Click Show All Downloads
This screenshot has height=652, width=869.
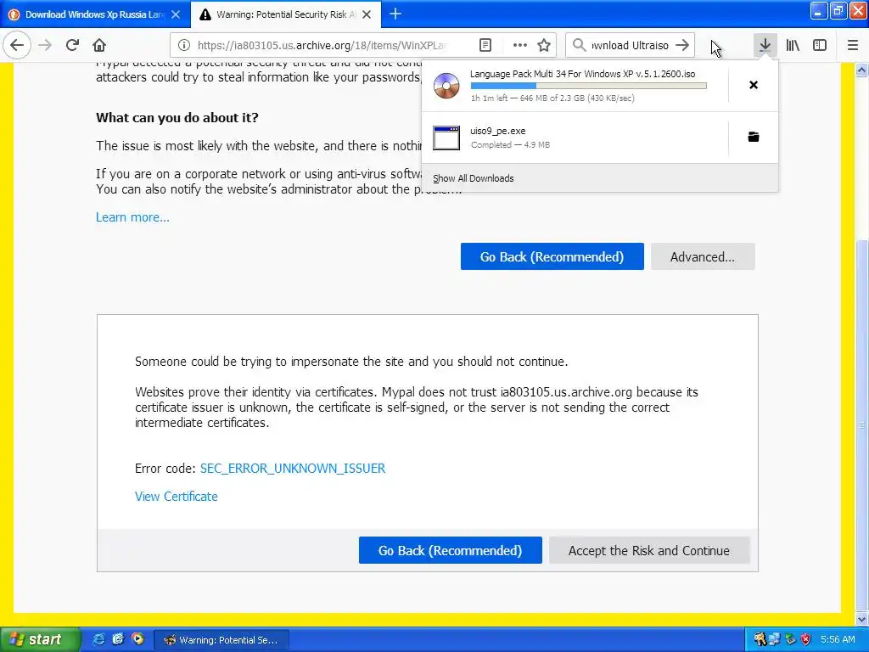click(x=473, y=178)
